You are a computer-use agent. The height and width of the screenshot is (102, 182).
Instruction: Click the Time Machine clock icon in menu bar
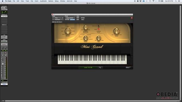coord(150,1)
